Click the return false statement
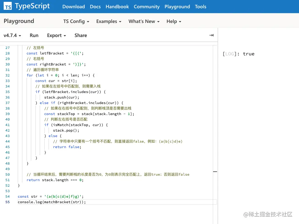 67,147
